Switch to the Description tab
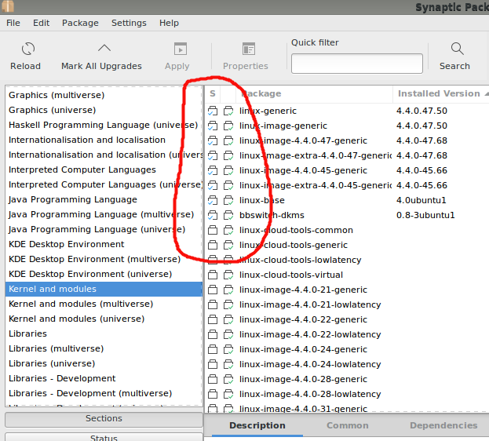The width and height of the screenshot is (489, 441). click(257, 426)
